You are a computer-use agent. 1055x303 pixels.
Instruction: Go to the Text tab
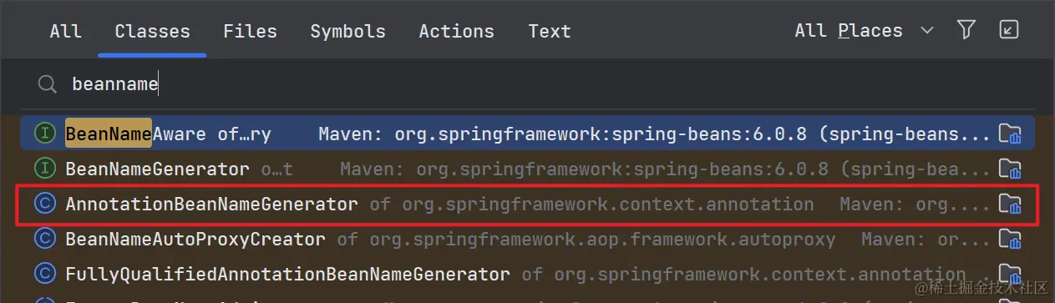click(x=550, y=32)
